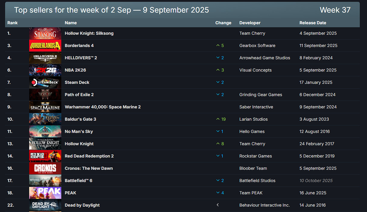Click the Dead by Daylight logo thumbnail
This screenshot has height=212, width=367.
tap(45, 205)
